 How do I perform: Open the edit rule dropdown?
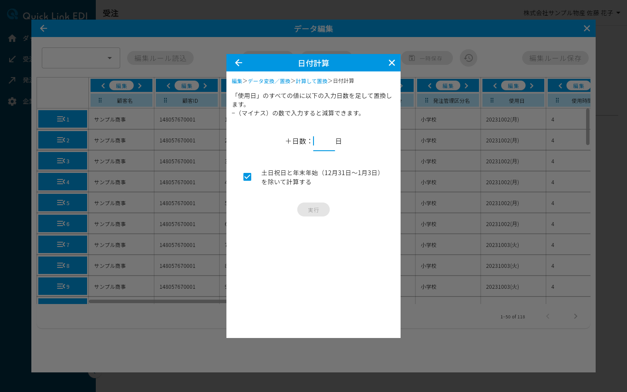click(x=81, y=58)
